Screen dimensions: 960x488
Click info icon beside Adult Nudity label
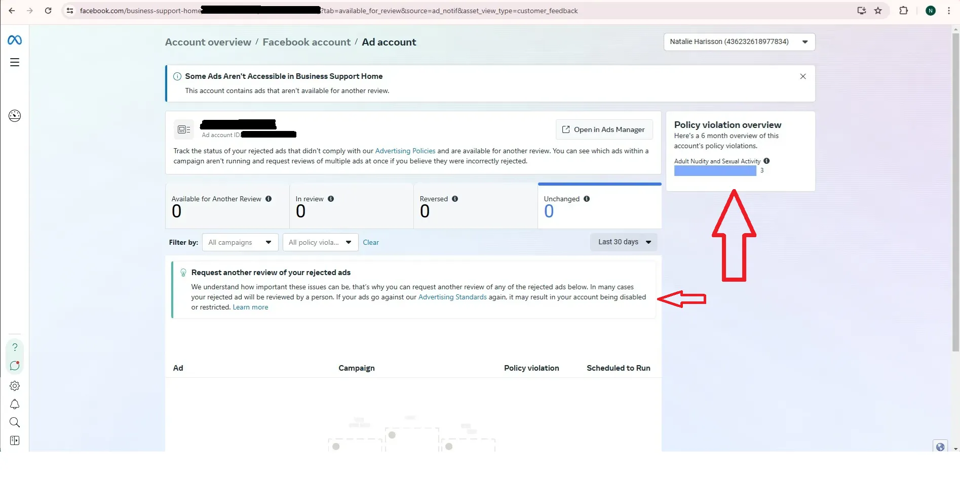pyautogui.click(x=766, y=161)
